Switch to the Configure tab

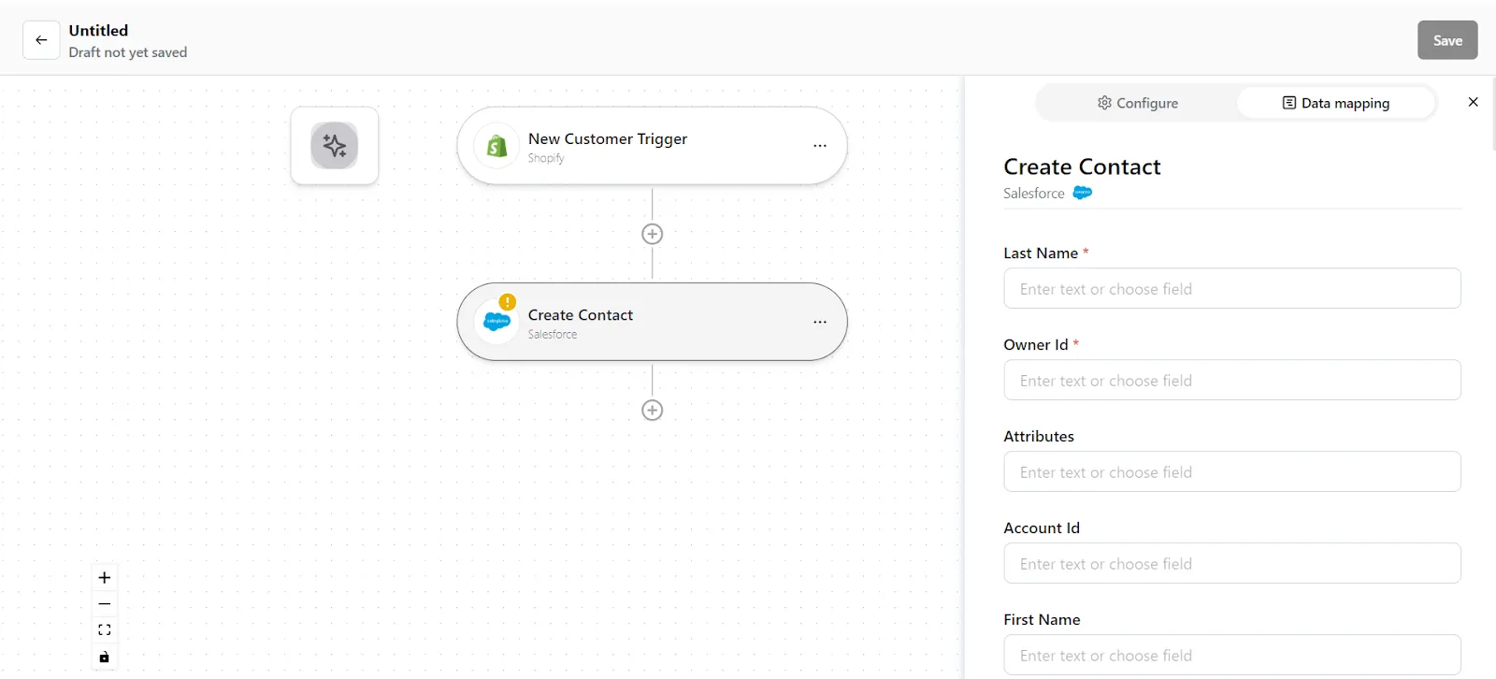tap(1137, 103)
